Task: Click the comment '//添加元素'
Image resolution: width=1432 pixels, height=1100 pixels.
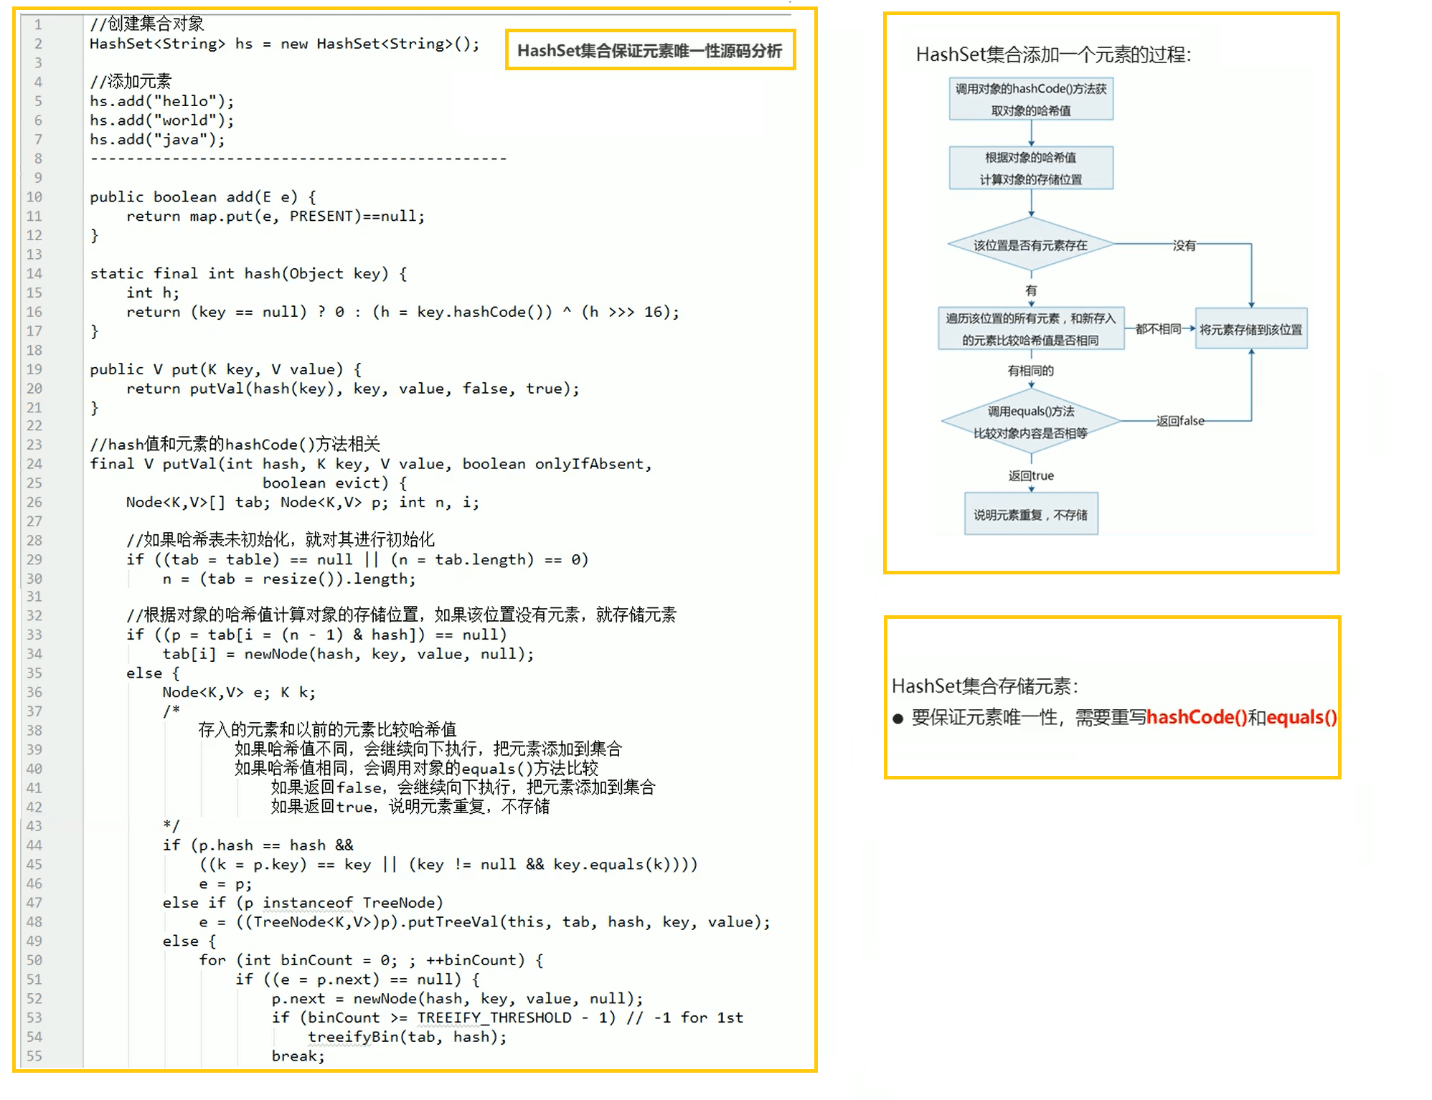Action: click(x=131, y=81)
